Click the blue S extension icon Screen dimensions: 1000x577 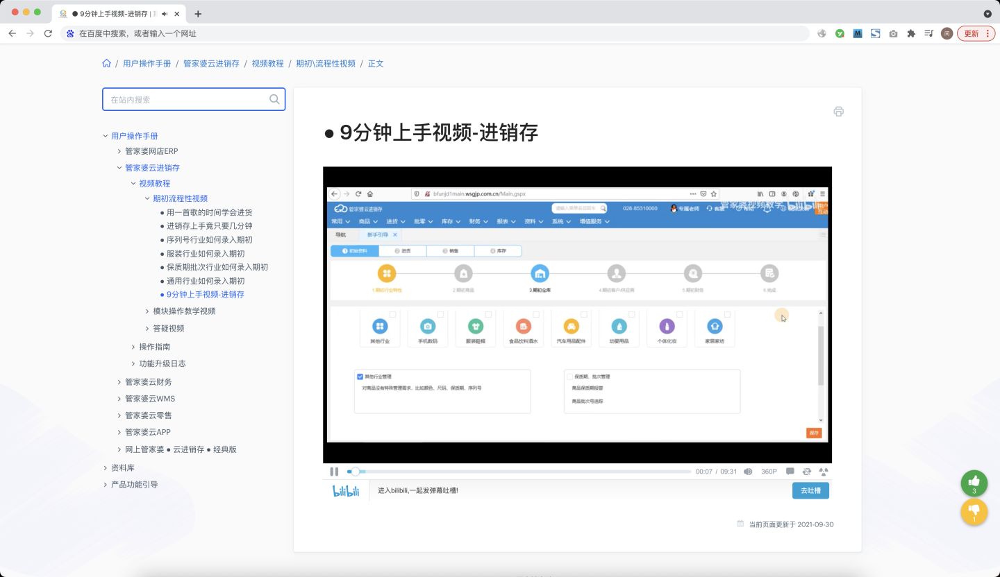[876, 33]
